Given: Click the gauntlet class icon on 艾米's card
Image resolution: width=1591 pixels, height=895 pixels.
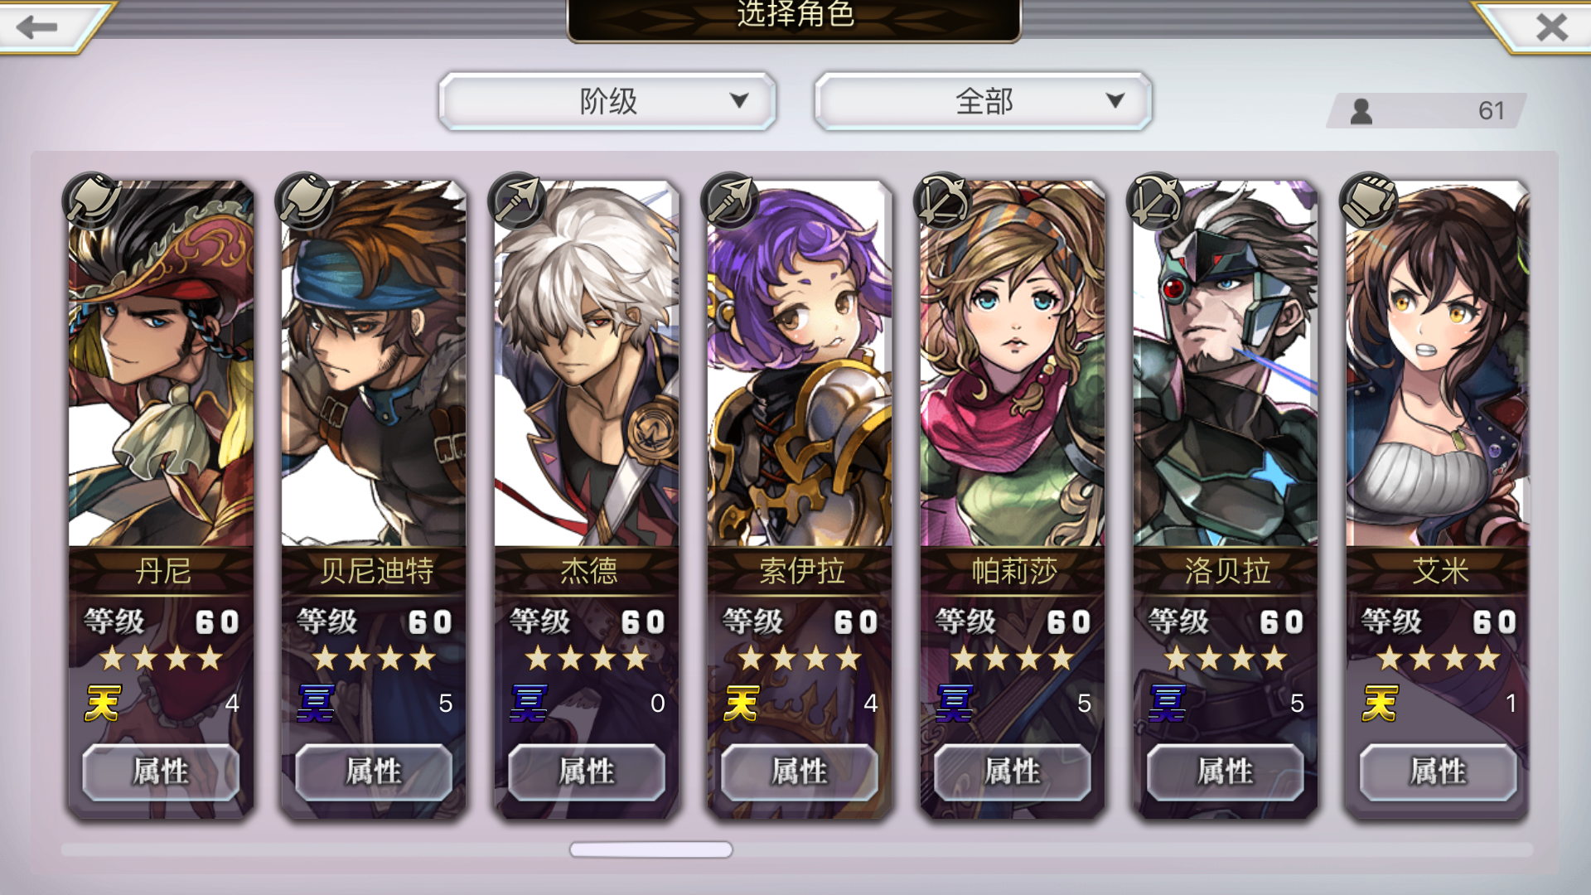Looking at the screenshot, I should 1370,201.
